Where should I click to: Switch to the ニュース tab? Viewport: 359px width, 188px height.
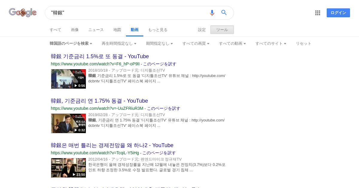pos(96,30)
